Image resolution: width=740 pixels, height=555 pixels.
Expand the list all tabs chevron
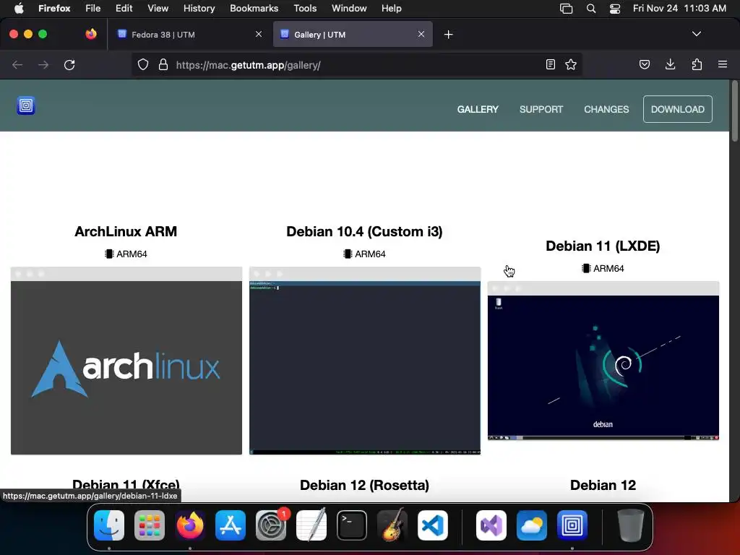[697, 34]
